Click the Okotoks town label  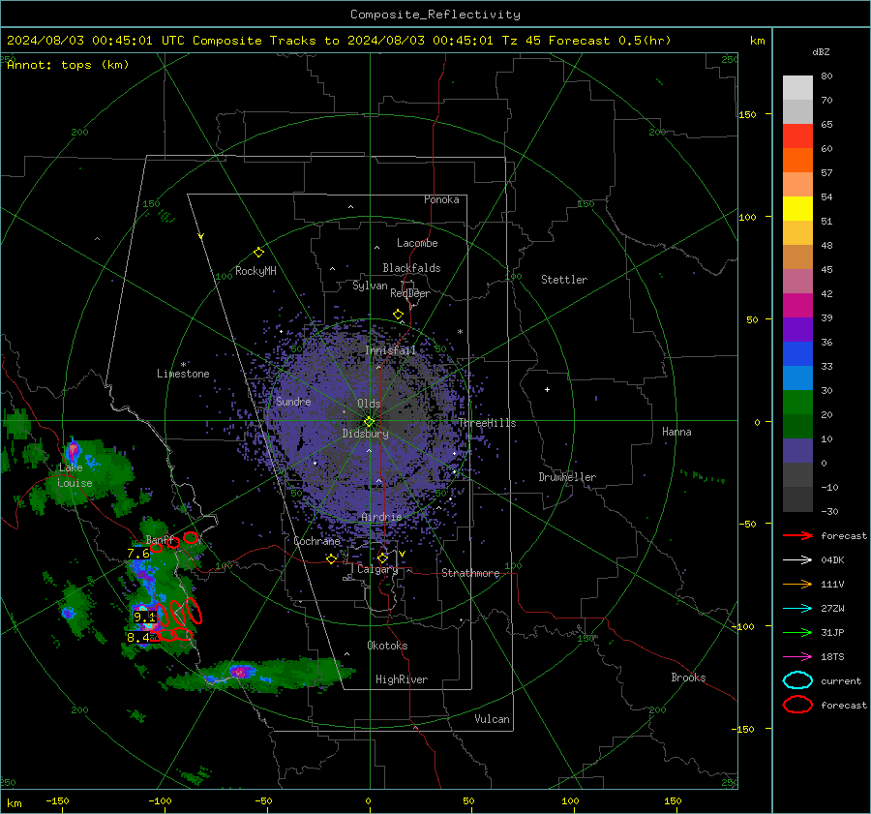pyautogui.click(x=387, y=646)
